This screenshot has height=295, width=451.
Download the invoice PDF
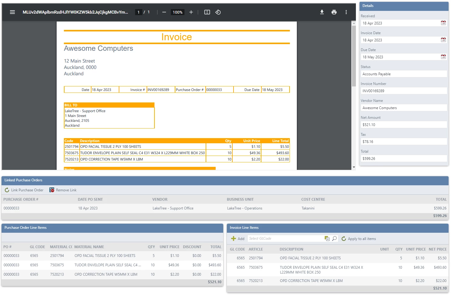tap(322, 12)
